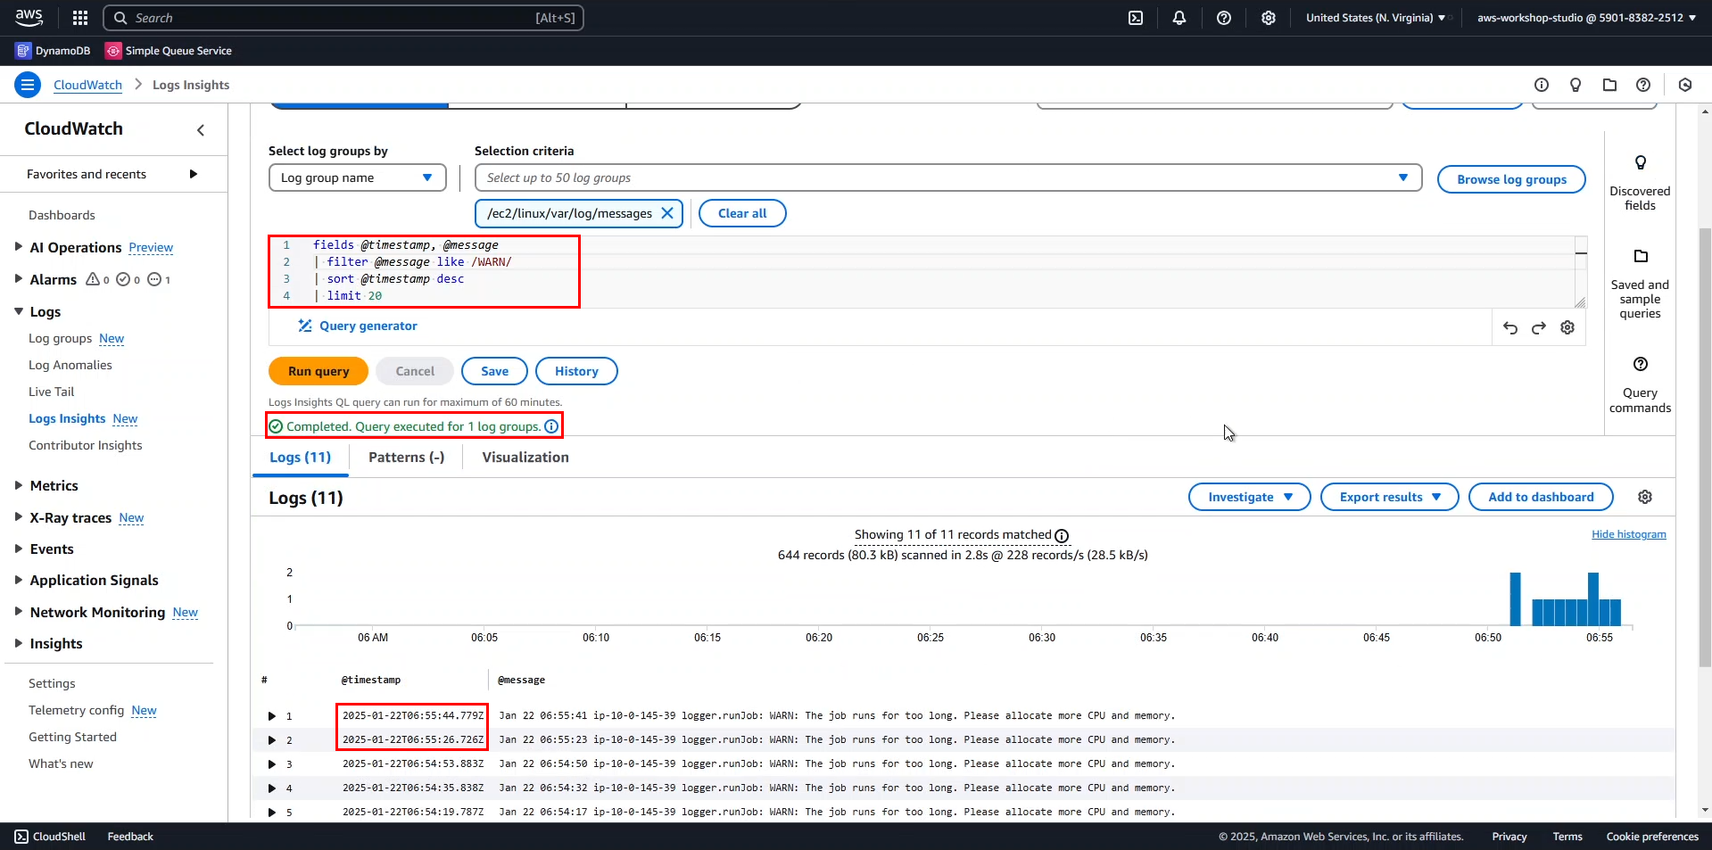Click the hexagon settings icon at far right

(x=1685, y=85)
